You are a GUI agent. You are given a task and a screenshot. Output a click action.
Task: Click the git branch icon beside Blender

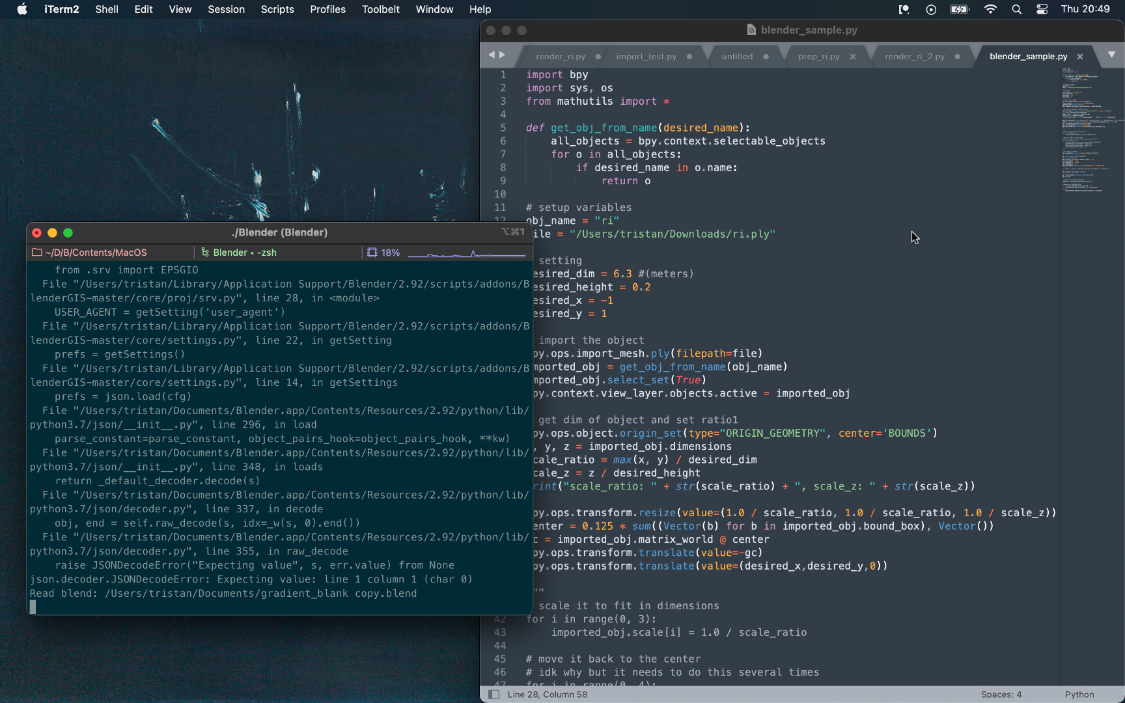pos(205,253)
